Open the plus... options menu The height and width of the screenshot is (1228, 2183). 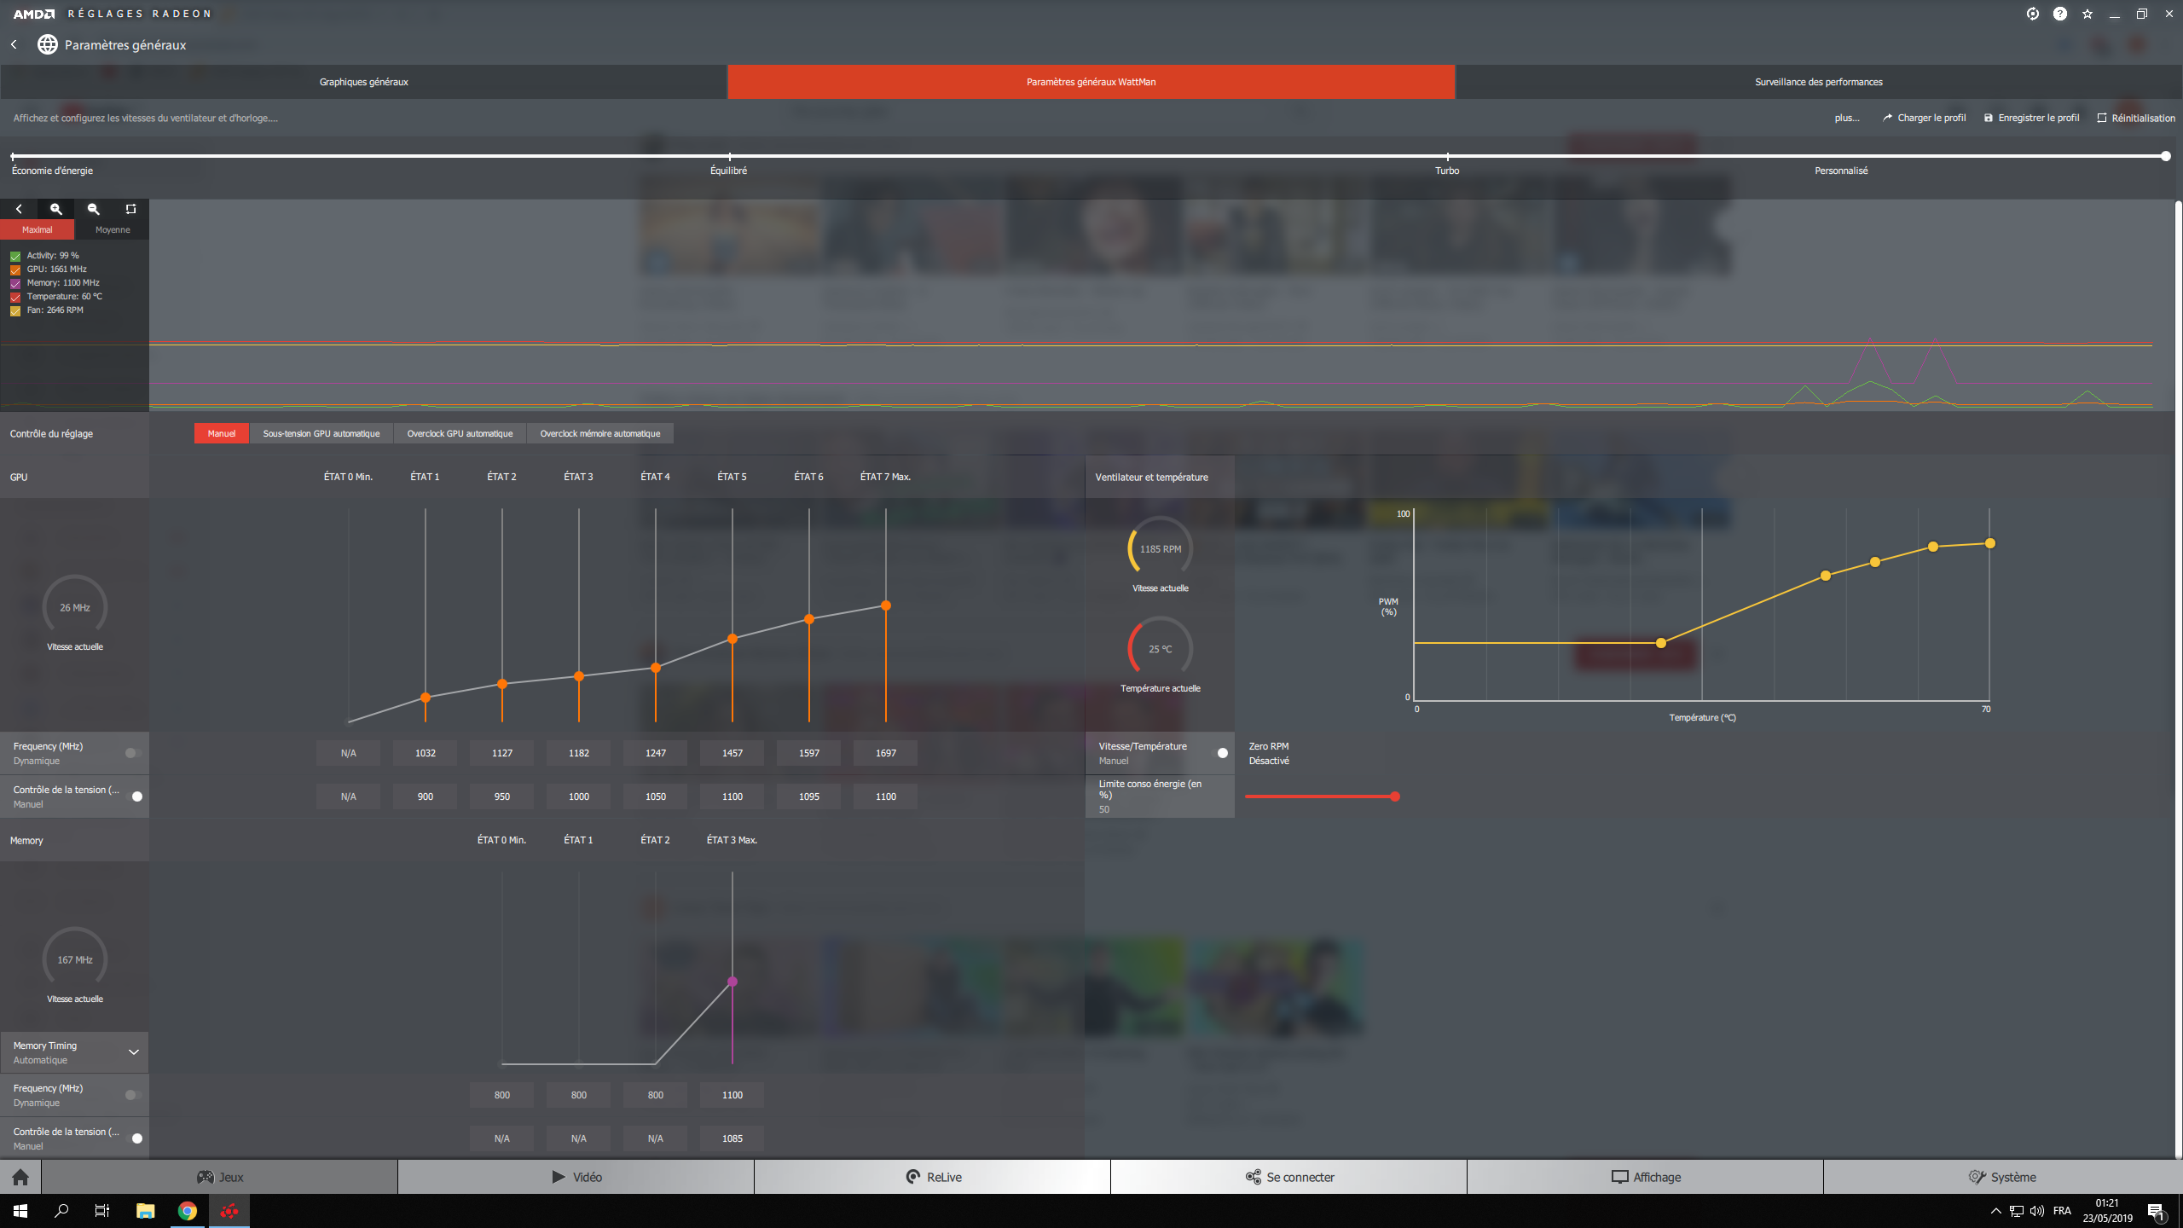1846,118
